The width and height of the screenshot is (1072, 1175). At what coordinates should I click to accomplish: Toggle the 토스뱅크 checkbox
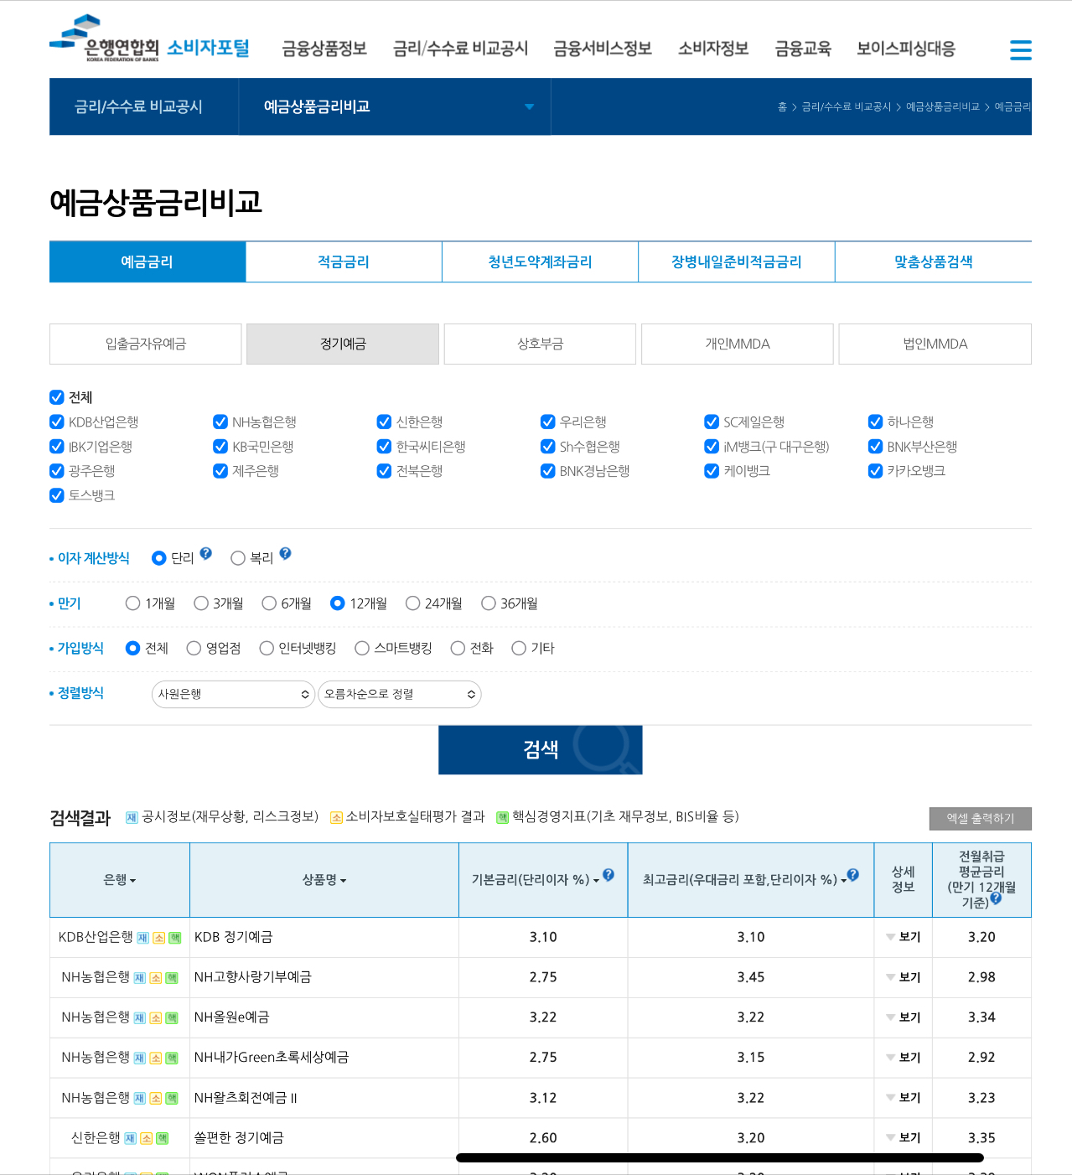(x=57, y=495)
